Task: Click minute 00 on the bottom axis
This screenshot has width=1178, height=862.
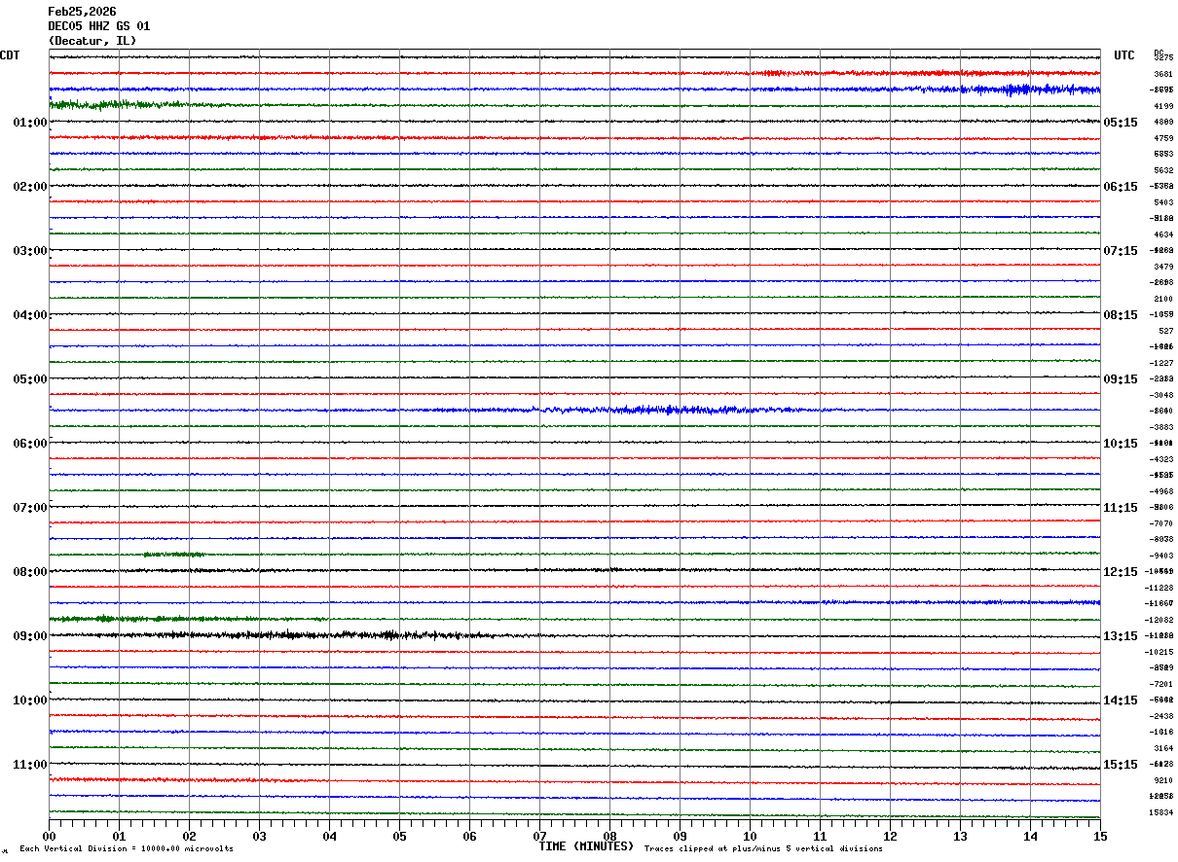Action: [x=49, y=836]
